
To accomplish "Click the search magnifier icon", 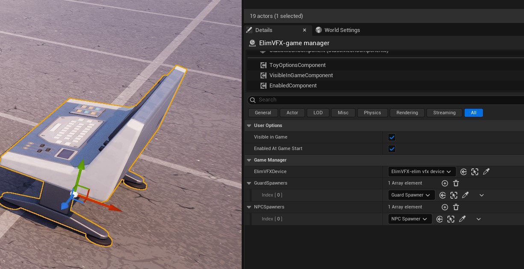I will pyautogui.click(x=253, y=100).
